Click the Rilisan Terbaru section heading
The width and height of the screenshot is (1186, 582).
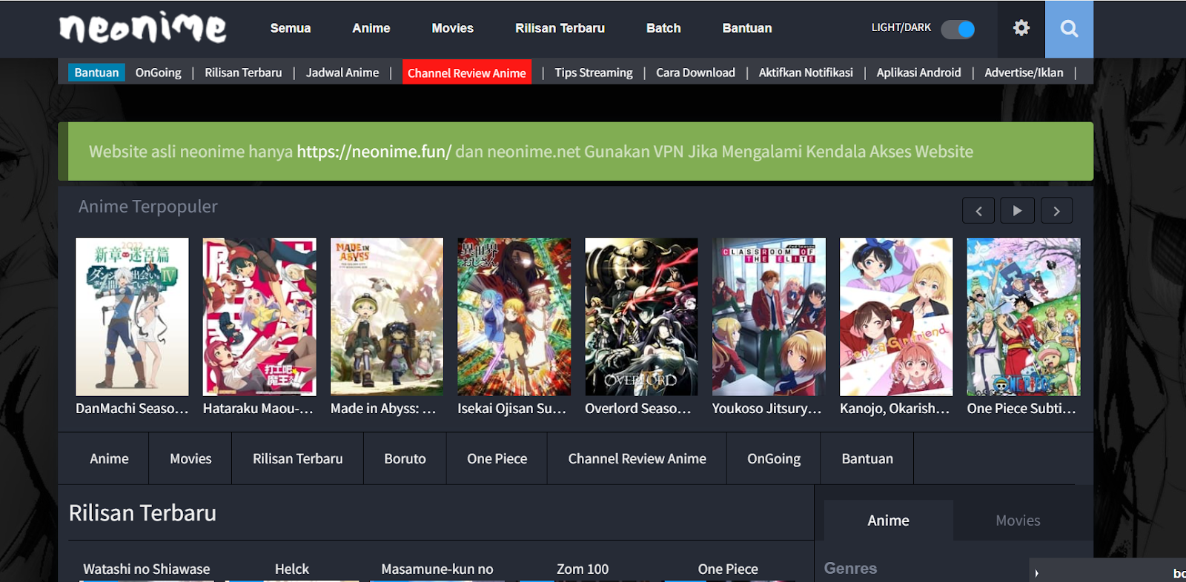142,513
